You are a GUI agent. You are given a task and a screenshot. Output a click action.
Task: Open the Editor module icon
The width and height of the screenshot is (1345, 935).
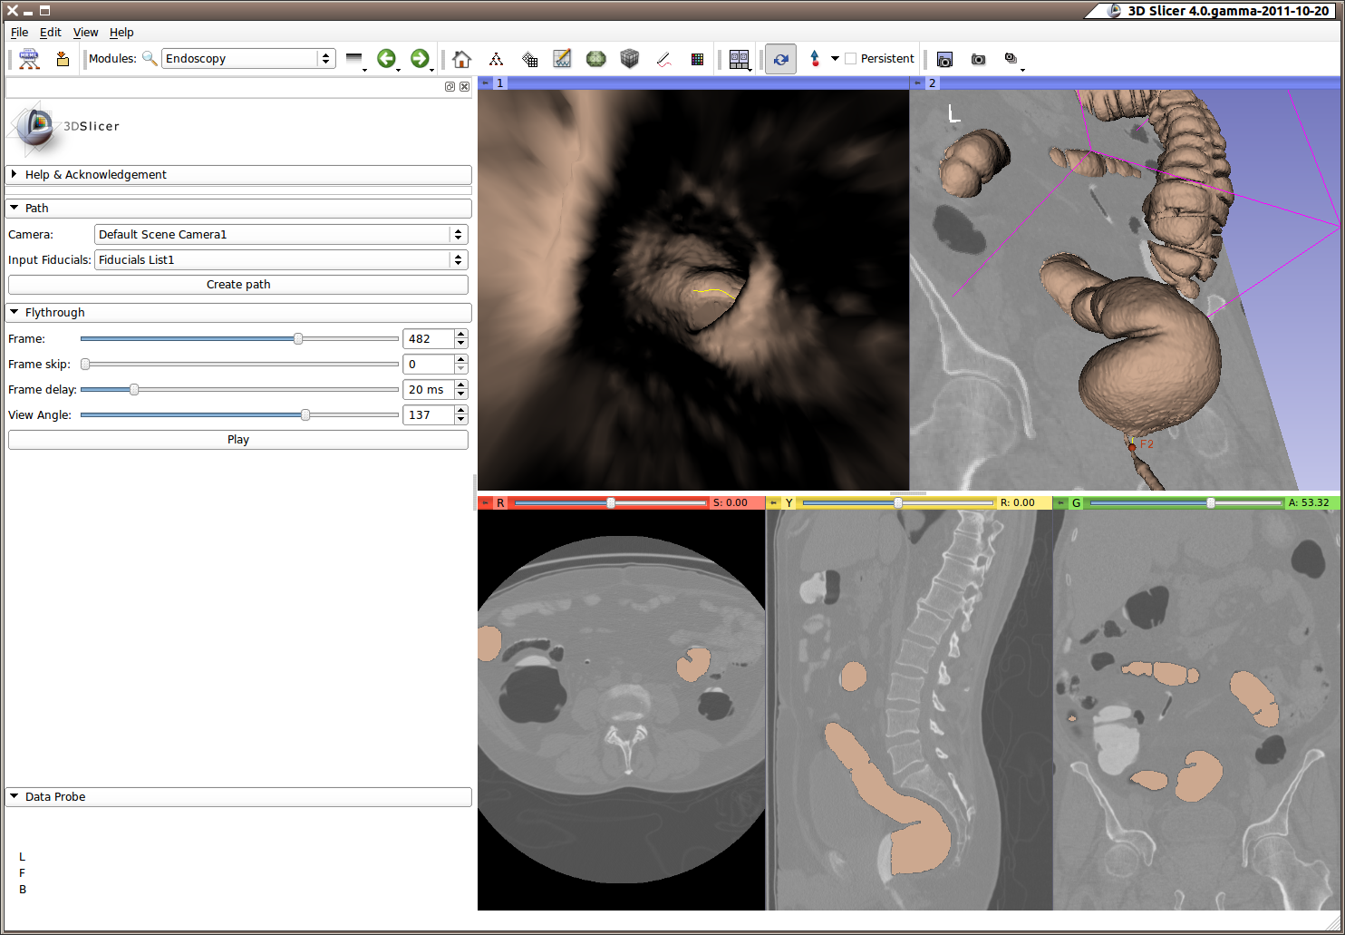562,59
